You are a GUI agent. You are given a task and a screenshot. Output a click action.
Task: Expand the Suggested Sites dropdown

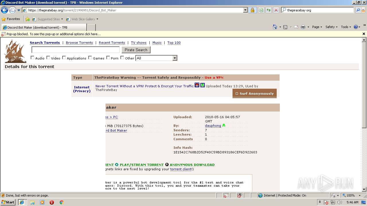click(62, 19)
